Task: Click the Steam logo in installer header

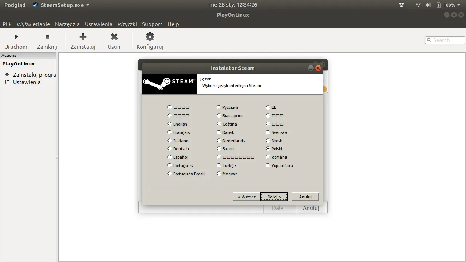Action: pos(170,84)
